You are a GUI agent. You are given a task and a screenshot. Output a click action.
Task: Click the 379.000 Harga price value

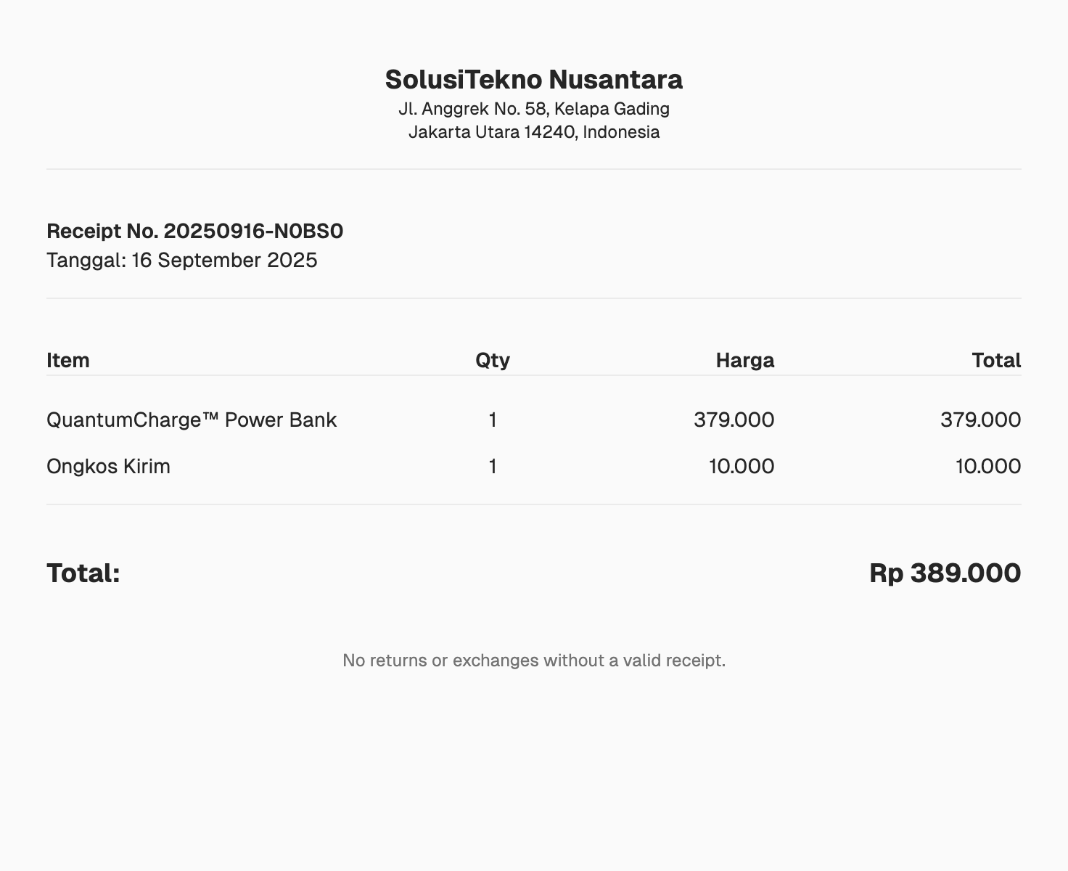[x=734, y=420]
